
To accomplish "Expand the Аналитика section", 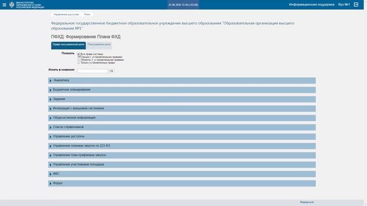I will click(x=182, y=81).
